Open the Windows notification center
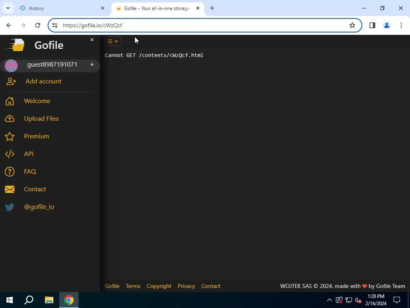This screenshot has height=308, width=410. (397, 300)
